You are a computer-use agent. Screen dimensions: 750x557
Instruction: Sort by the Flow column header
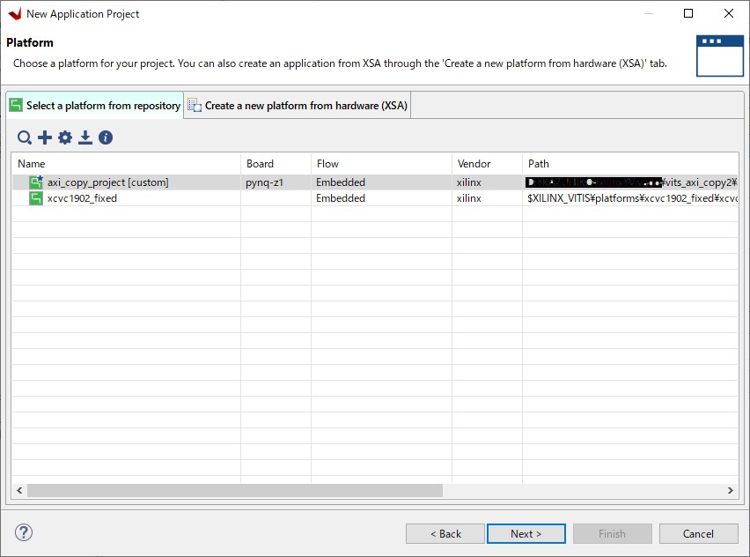pyautogui.click(x=382, y=164)
